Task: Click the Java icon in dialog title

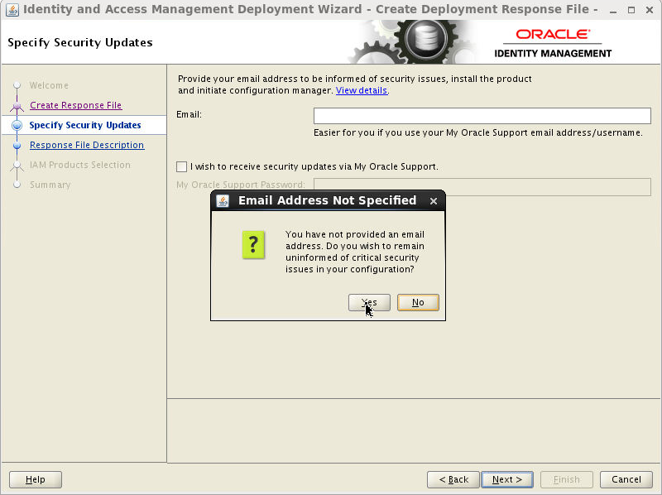Action: pyautogui.click(x=223, y=200)
